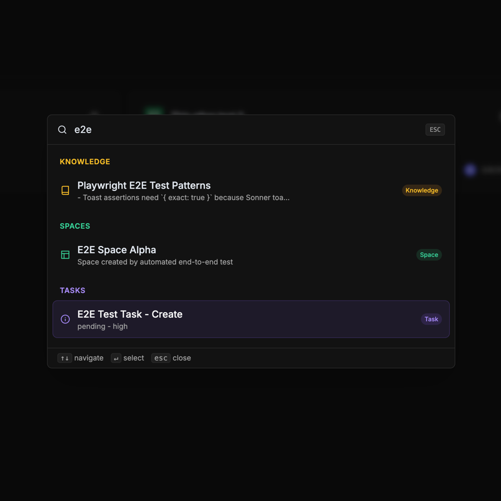Click the layout icon beside E2E Space Alpha
Viewport: 501px width, 501px height.
65,254
